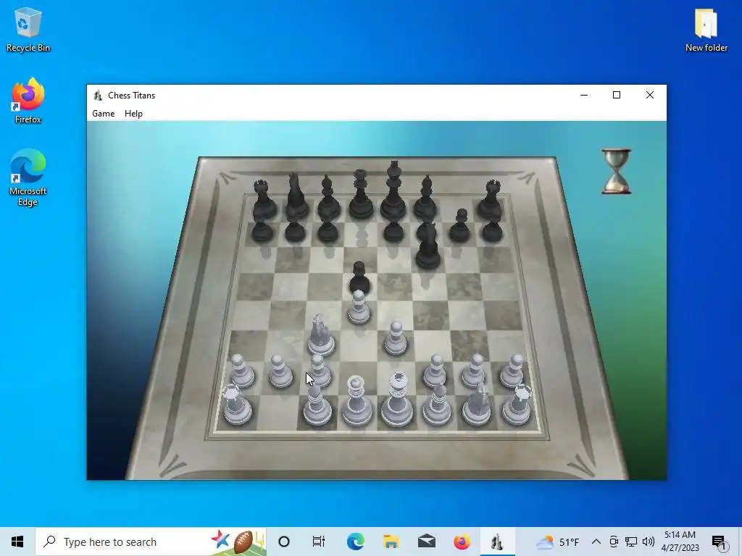Close the Chess Titans window

coord(650,95)
